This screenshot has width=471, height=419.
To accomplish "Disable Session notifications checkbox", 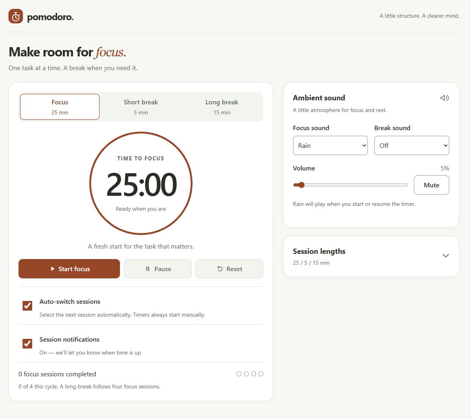I will coord(27,344).
